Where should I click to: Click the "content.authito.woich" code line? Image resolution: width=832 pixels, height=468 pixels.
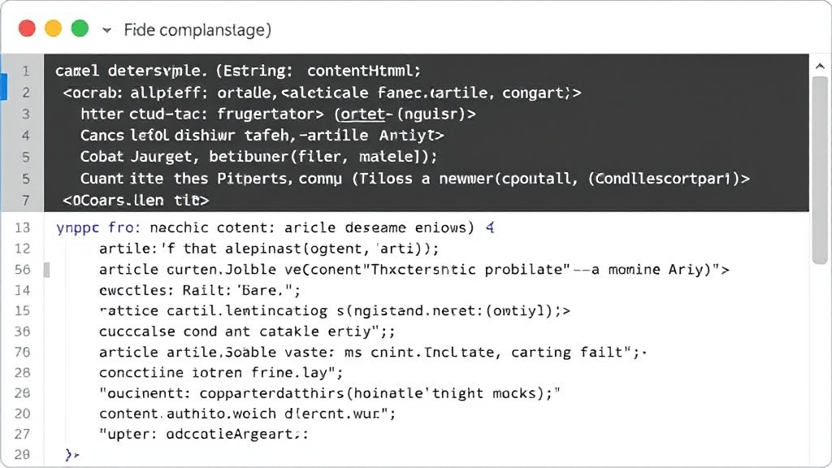pyautogui.click(x=247, y=414)
